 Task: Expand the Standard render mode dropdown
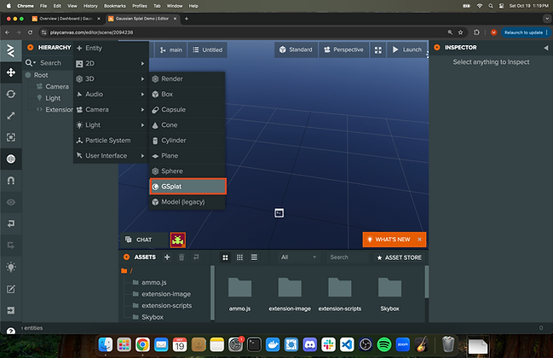[294, 50]
